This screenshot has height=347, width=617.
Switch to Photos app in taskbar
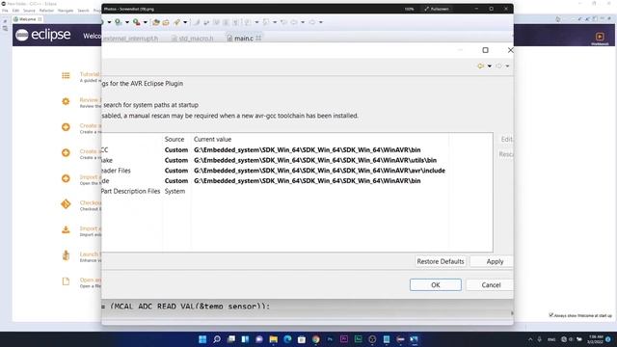tap(415, 339)
